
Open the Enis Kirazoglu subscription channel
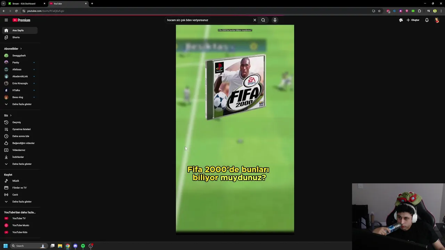coord(19,83)
